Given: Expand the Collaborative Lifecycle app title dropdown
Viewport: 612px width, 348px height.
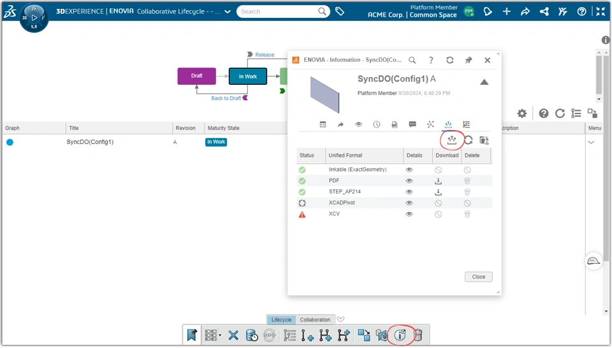Looking at the screenshot, I should click(x=228, y=11).
